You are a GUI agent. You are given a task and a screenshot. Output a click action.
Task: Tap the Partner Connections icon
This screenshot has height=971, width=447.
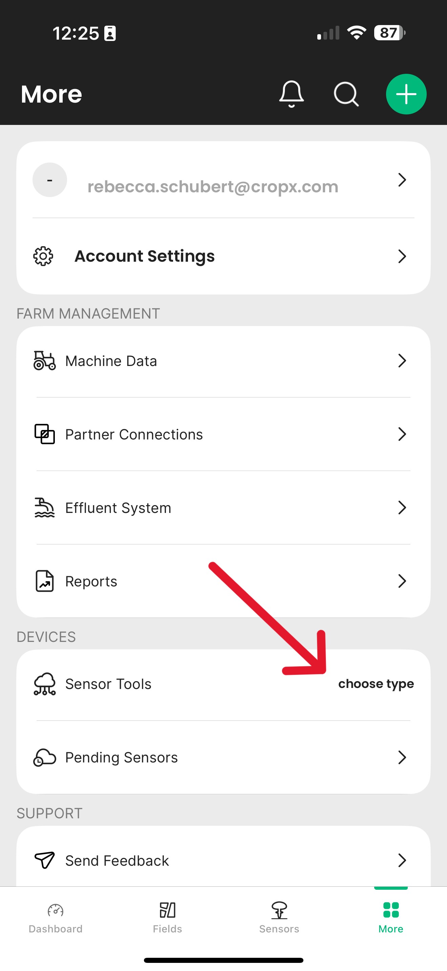[x=44, y=434]
